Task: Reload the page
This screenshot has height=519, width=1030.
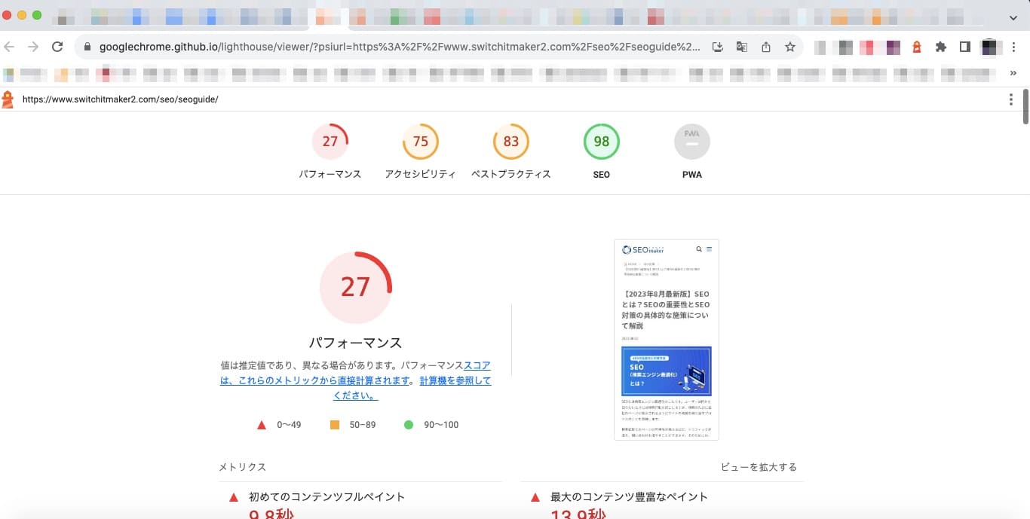Action: click(57, 47)
